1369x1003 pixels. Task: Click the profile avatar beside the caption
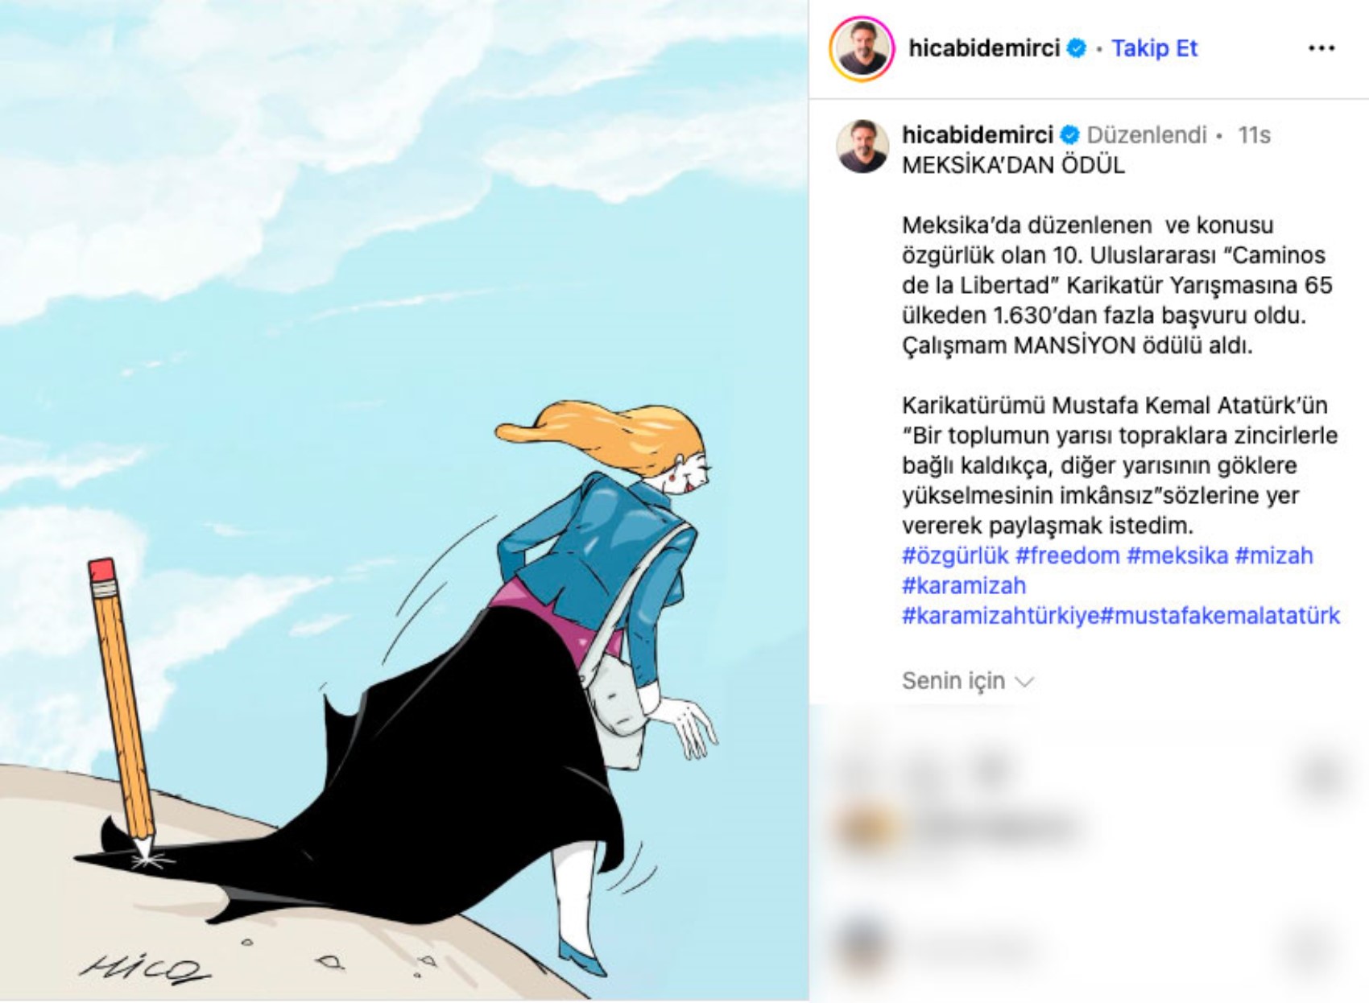click(862, 147)
